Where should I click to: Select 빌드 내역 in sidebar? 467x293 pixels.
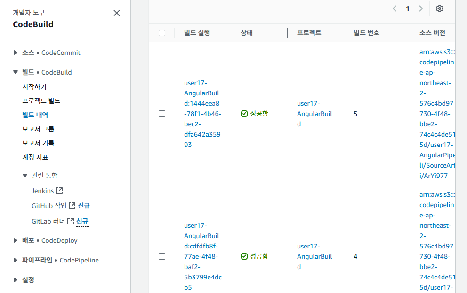tap(35, 115)
